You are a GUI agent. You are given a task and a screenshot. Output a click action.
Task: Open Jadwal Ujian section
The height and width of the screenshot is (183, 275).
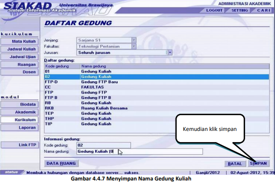pyautogui.click(x=19, y=57)
